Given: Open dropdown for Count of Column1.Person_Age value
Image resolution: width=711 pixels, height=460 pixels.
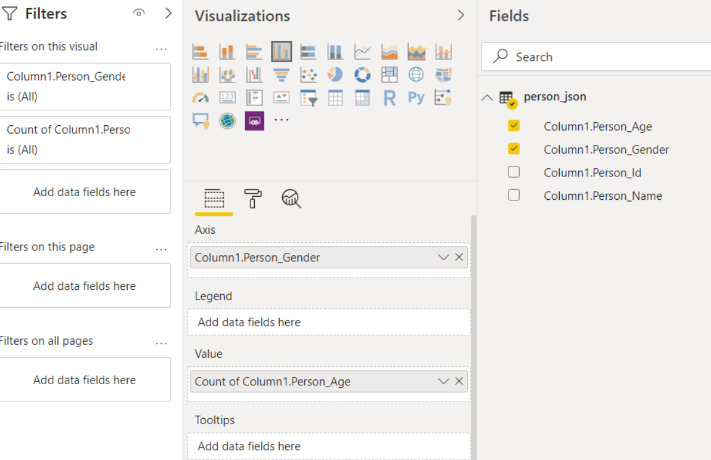Looking at the screenshot, I should pyautogui.click(x=444, y=381).
